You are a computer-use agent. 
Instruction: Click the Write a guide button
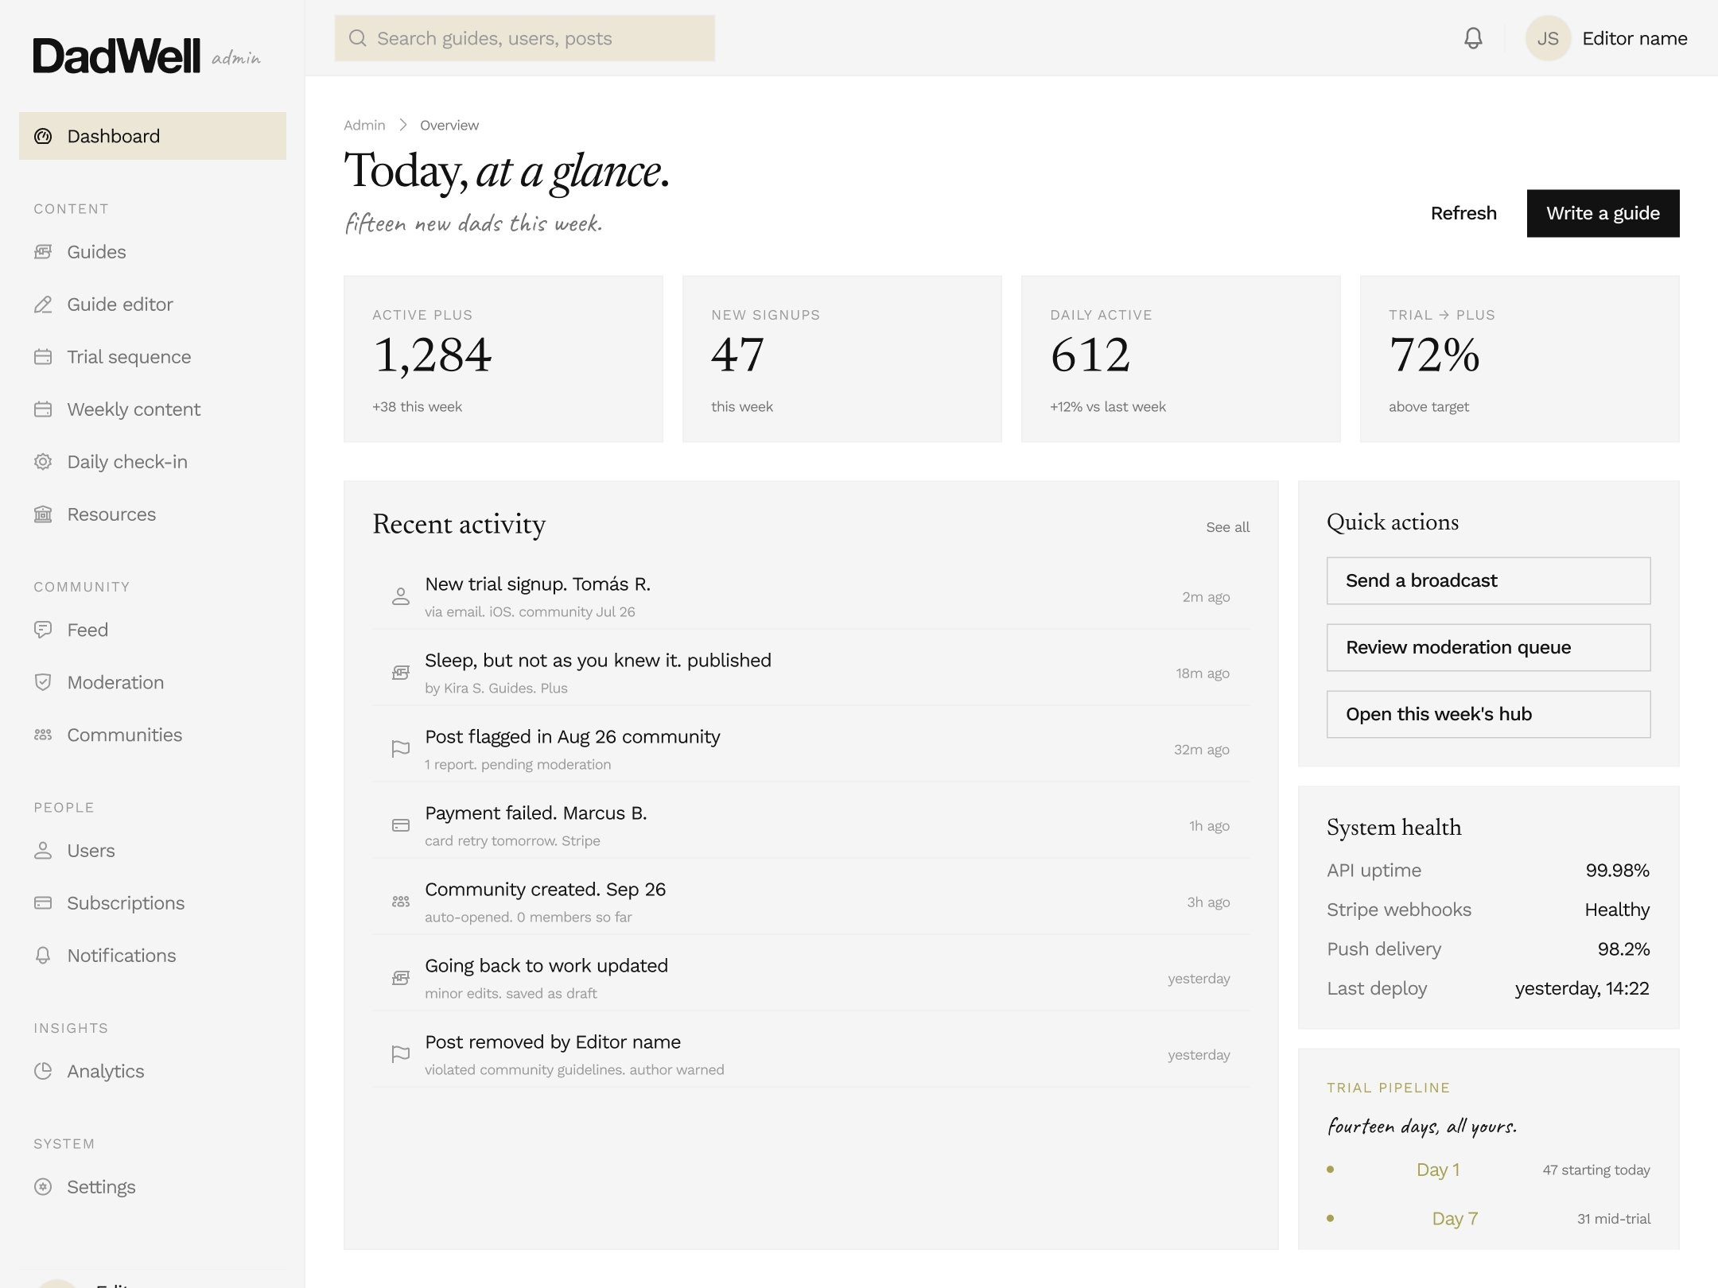tap(1603, 213)
